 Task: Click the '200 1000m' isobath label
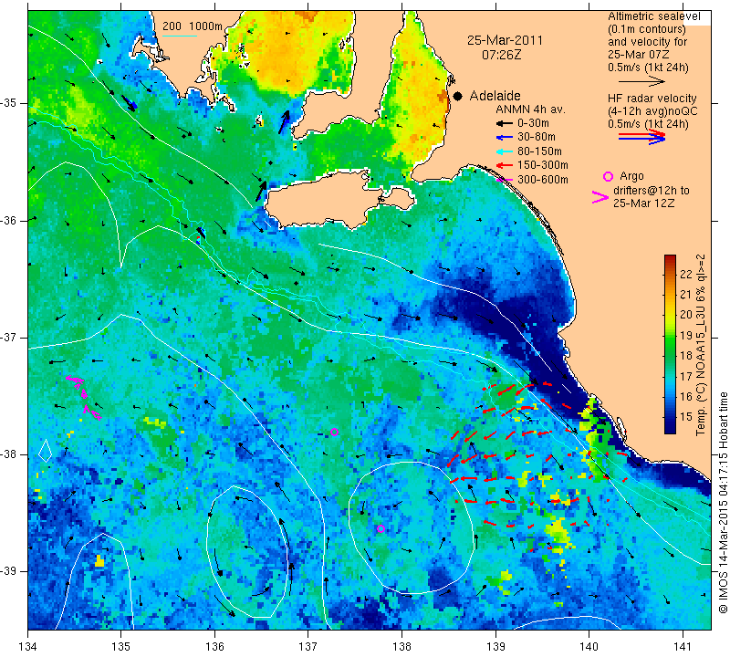point(193,26)
